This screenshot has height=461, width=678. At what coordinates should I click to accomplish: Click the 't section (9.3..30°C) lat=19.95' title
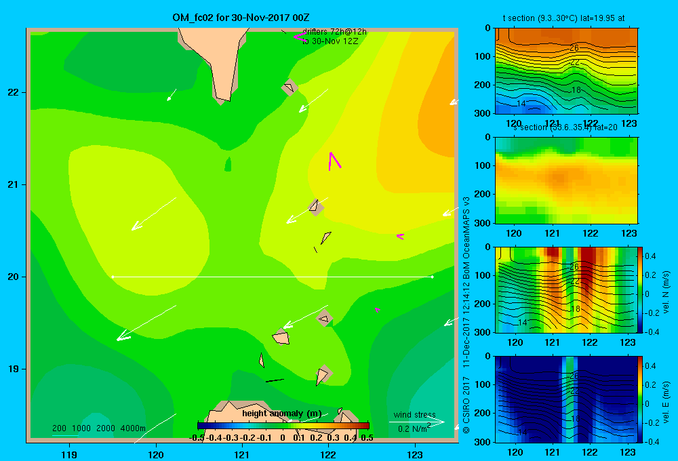(563, 18)
